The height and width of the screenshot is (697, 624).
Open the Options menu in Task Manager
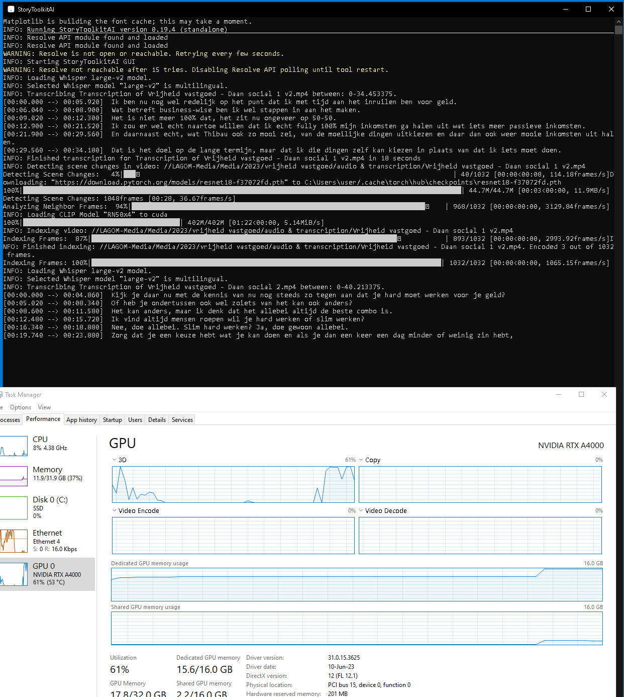coord(20,407)
